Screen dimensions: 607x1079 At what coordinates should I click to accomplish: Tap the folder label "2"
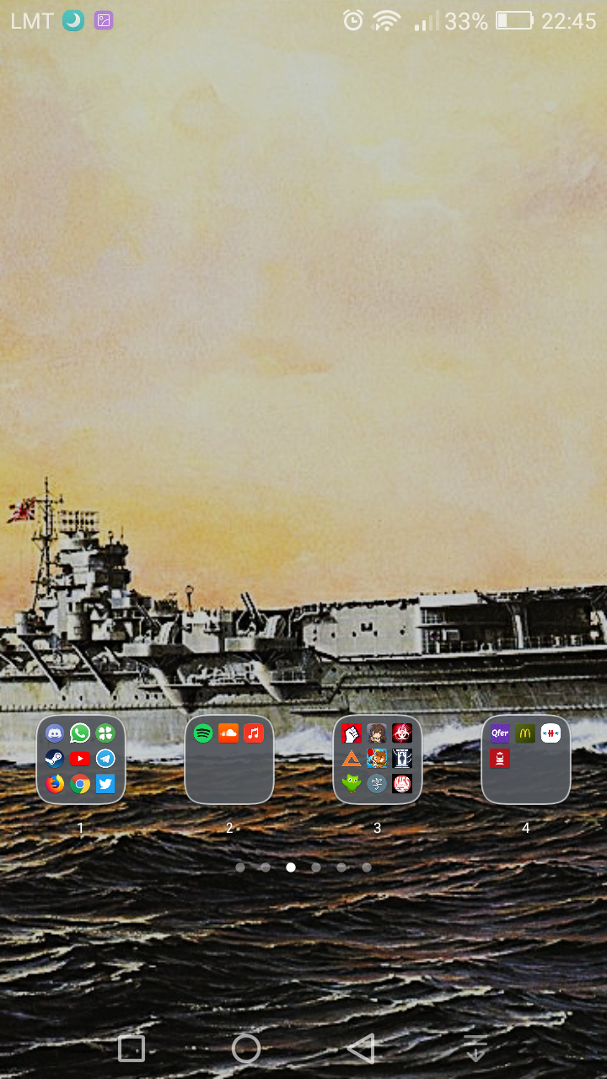(229, 828)
